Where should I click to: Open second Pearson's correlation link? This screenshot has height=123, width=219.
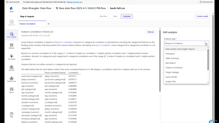(101, 45)
